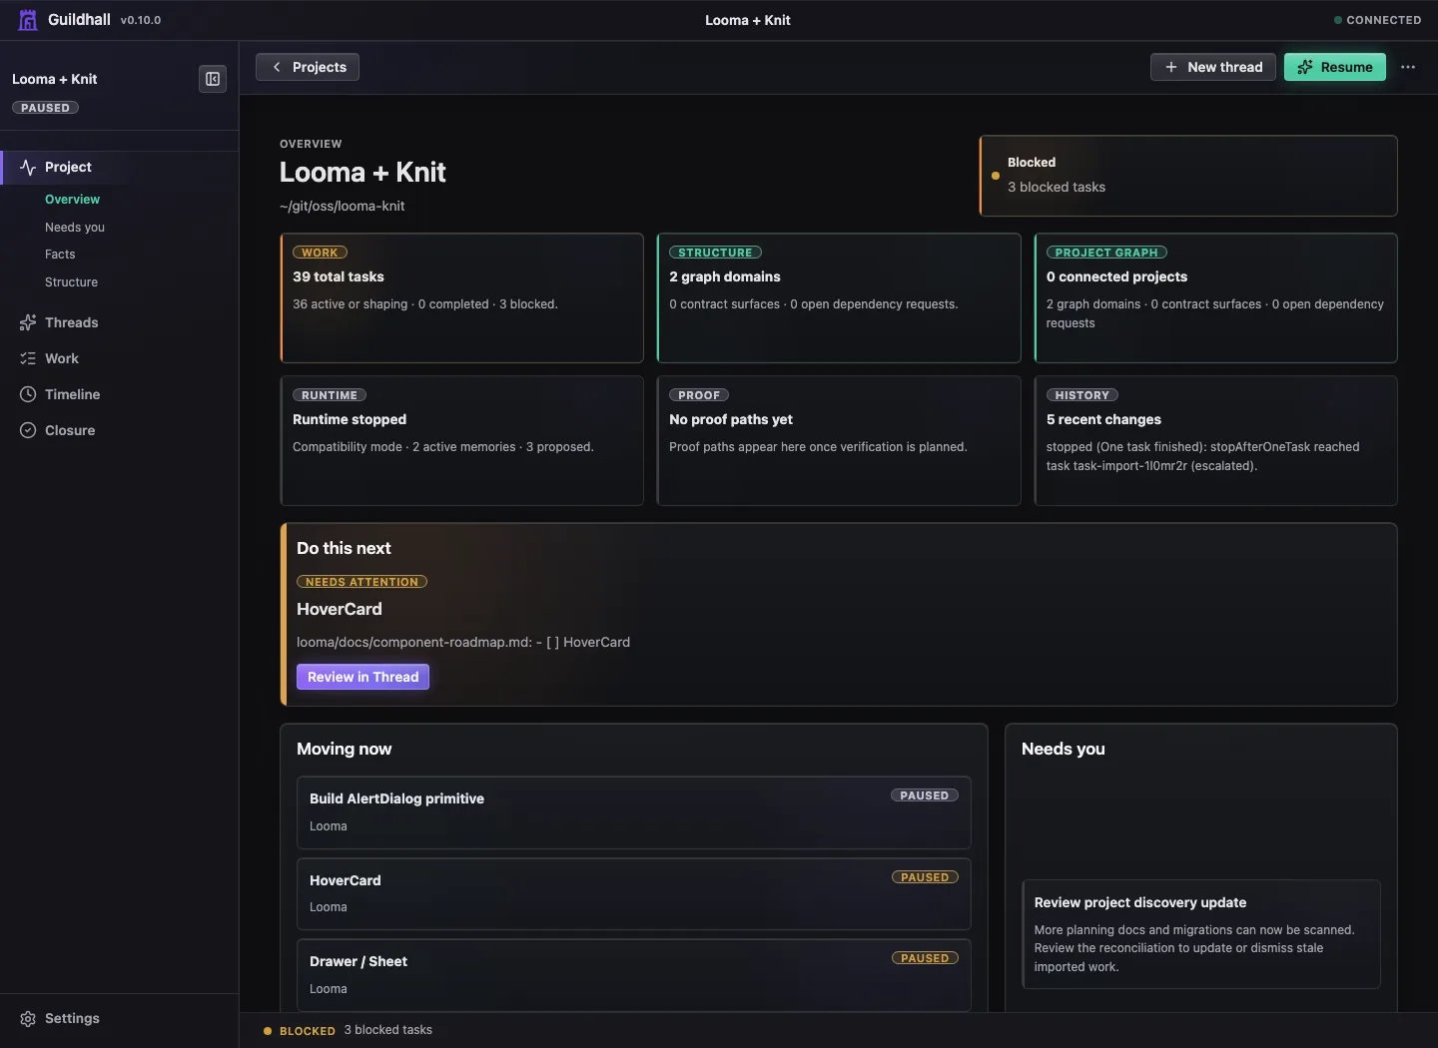Click the Moving now heading

344,749
